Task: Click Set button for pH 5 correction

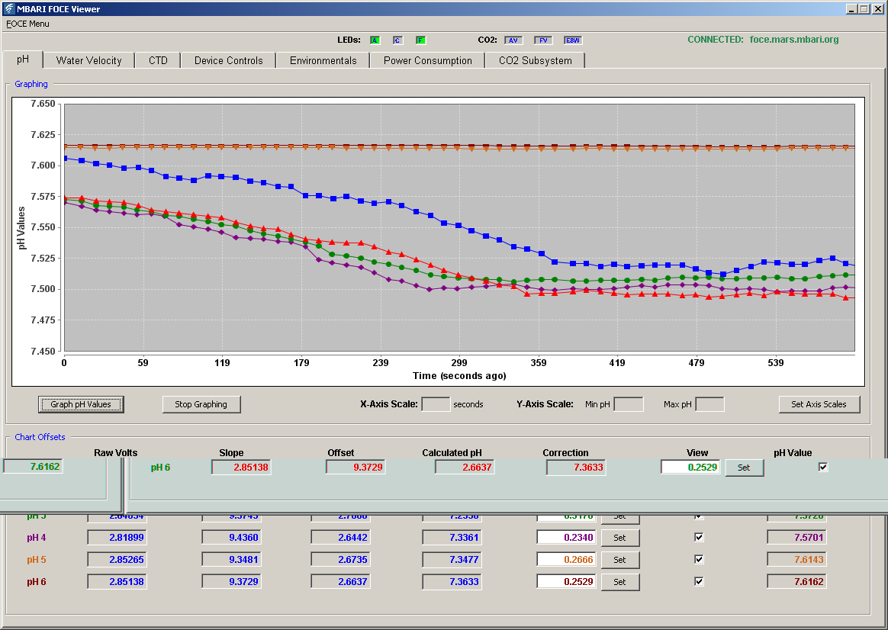Action: coord(620,560)
